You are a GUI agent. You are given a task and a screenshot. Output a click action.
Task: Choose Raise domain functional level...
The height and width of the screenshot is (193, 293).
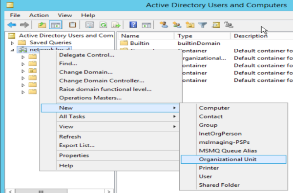coord(110,89)
